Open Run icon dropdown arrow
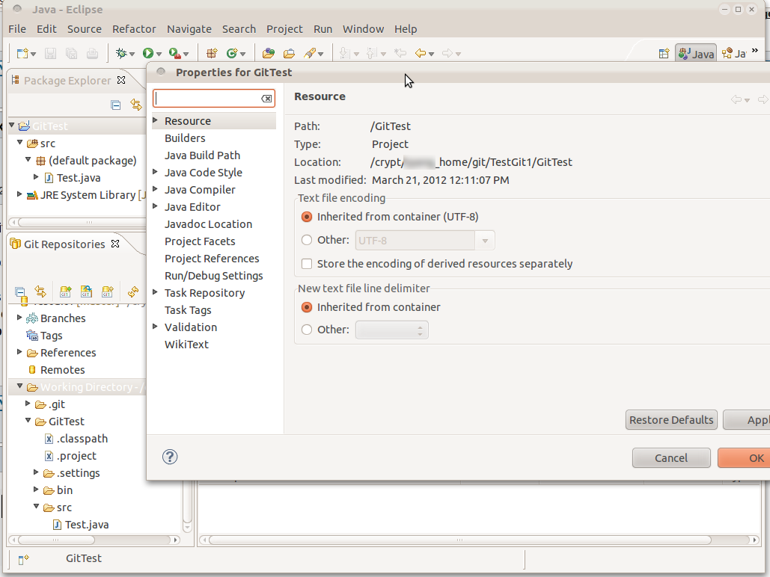The width and height of the screenshot is (770, 577). (x=159, y=54)
